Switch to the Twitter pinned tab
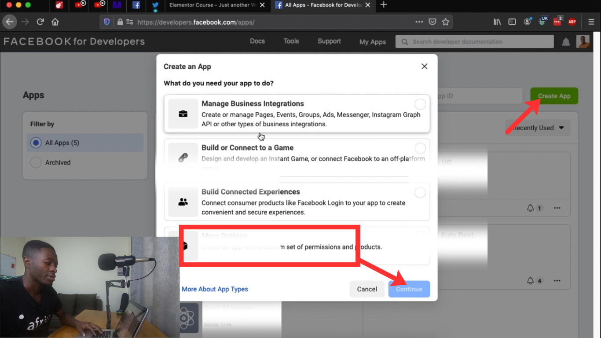This screenshot has width=601, height=338. [x=155, y=5]
